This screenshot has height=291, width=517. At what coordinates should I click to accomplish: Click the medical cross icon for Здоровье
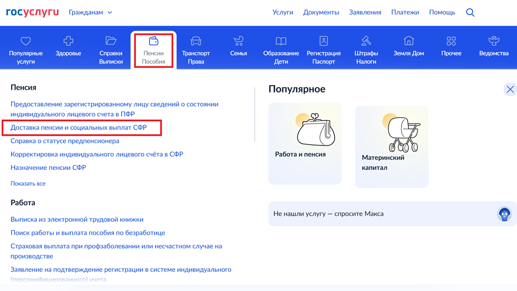68,41
